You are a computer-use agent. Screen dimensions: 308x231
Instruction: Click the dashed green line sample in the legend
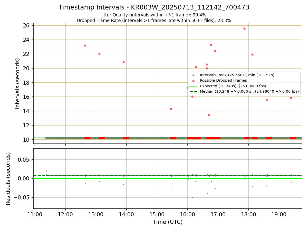point(194,91)
